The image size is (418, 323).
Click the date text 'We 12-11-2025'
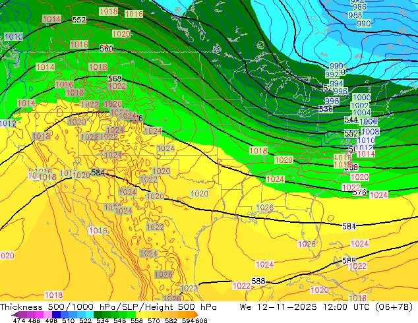278,307
